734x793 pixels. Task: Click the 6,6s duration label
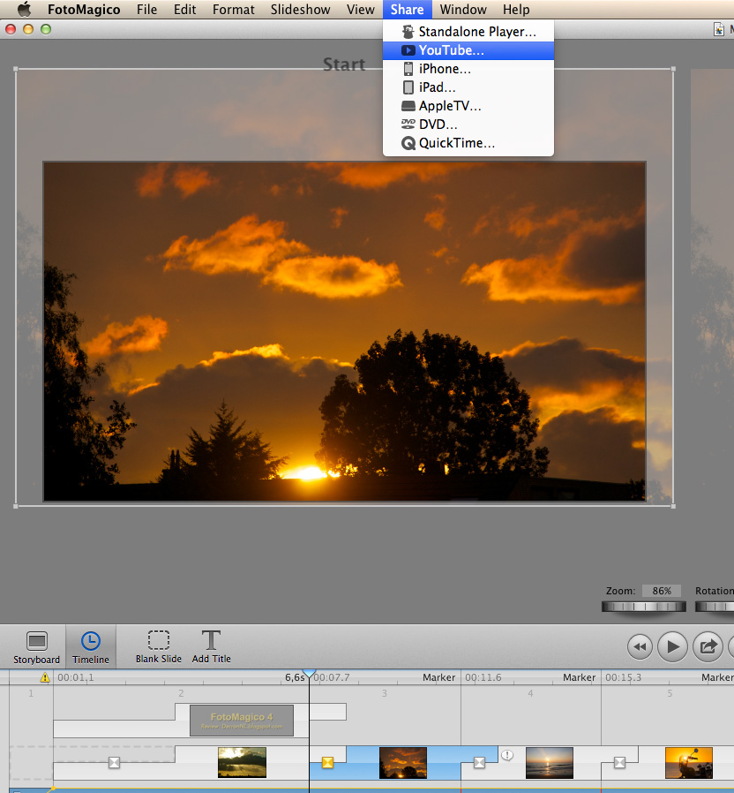(x=295, y=677)
